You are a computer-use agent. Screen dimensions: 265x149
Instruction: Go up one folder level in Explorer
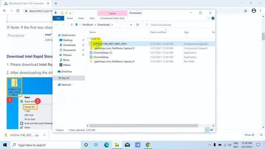point(72,25)
